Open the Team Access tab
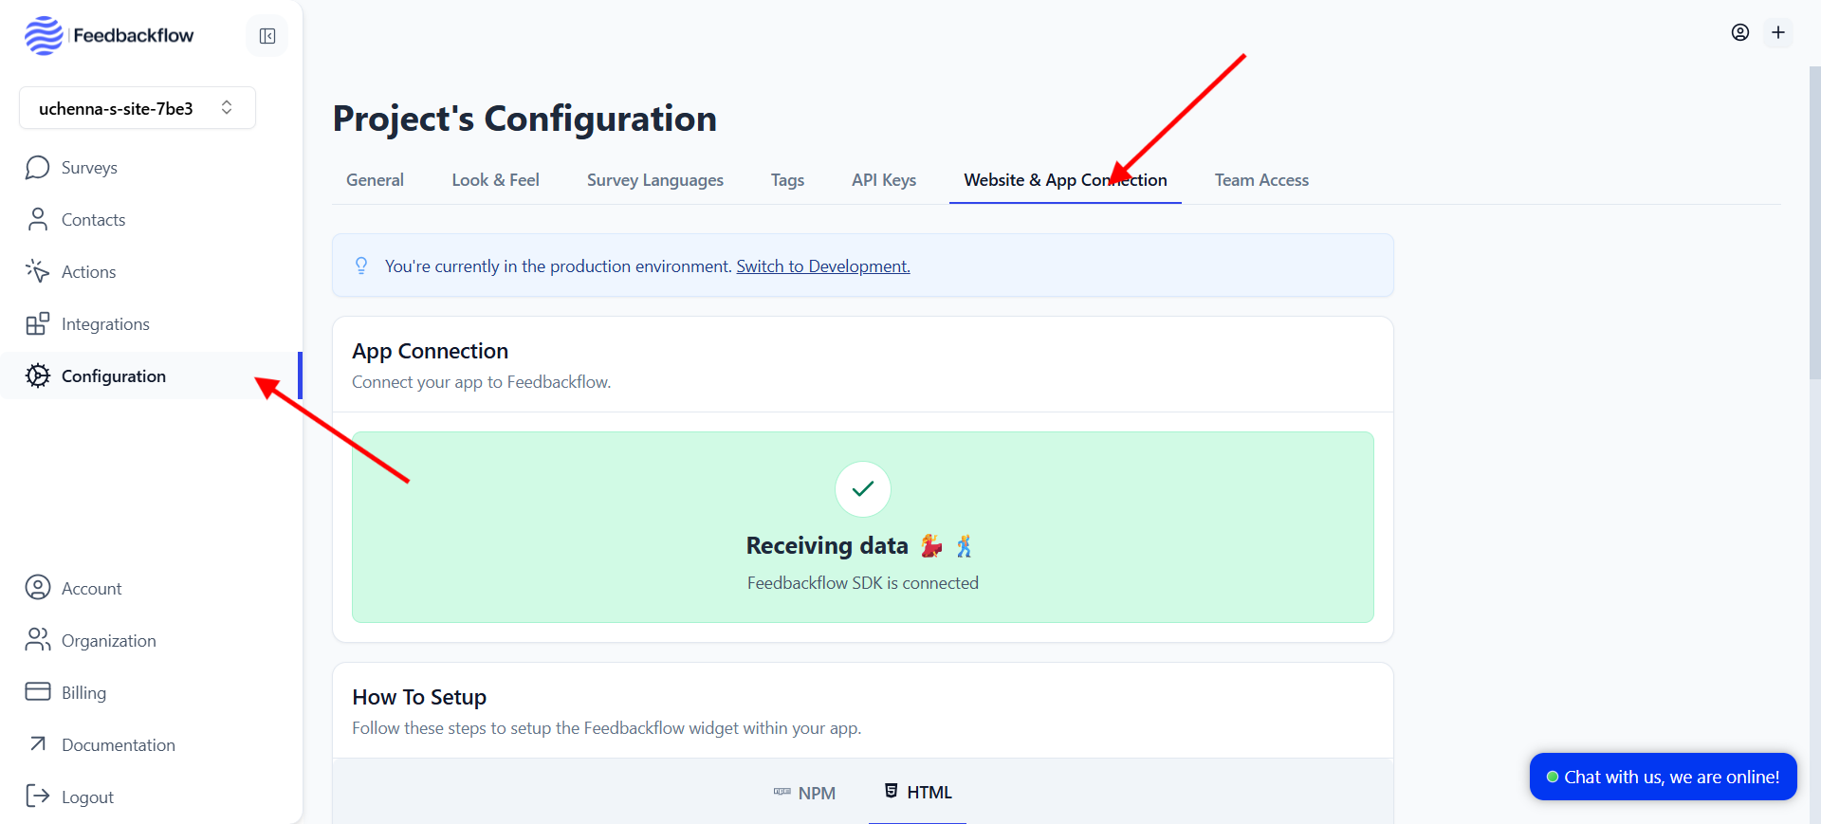1821x824 pixels. click(x=1261, y=180)
